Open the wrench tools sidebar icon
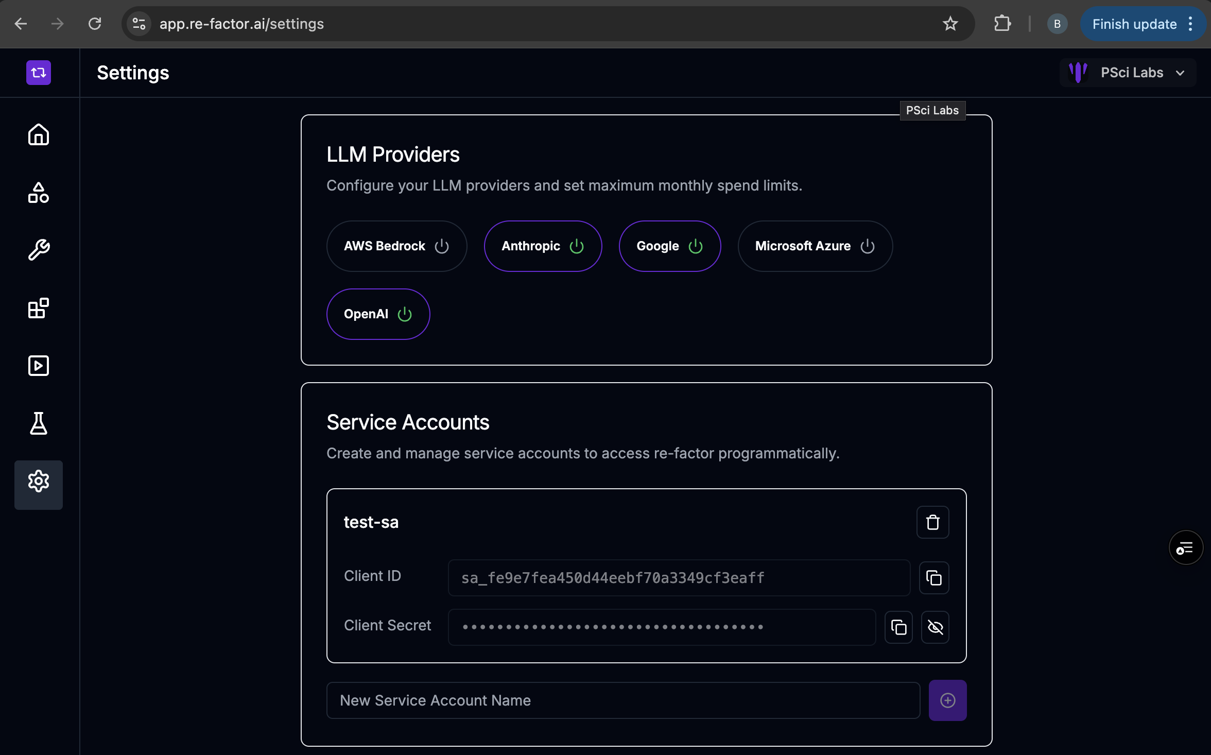This screenshot has width=1211, height=755. [39, 250]
